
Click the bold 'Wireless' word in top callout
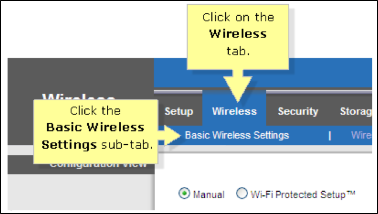[x=238, y=34]
